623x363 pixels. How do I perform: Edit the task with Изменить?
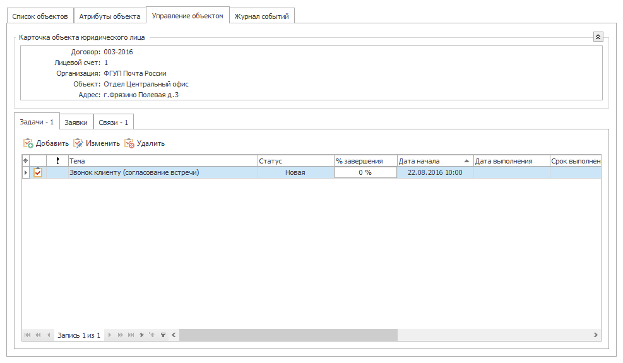click(97, 143)
